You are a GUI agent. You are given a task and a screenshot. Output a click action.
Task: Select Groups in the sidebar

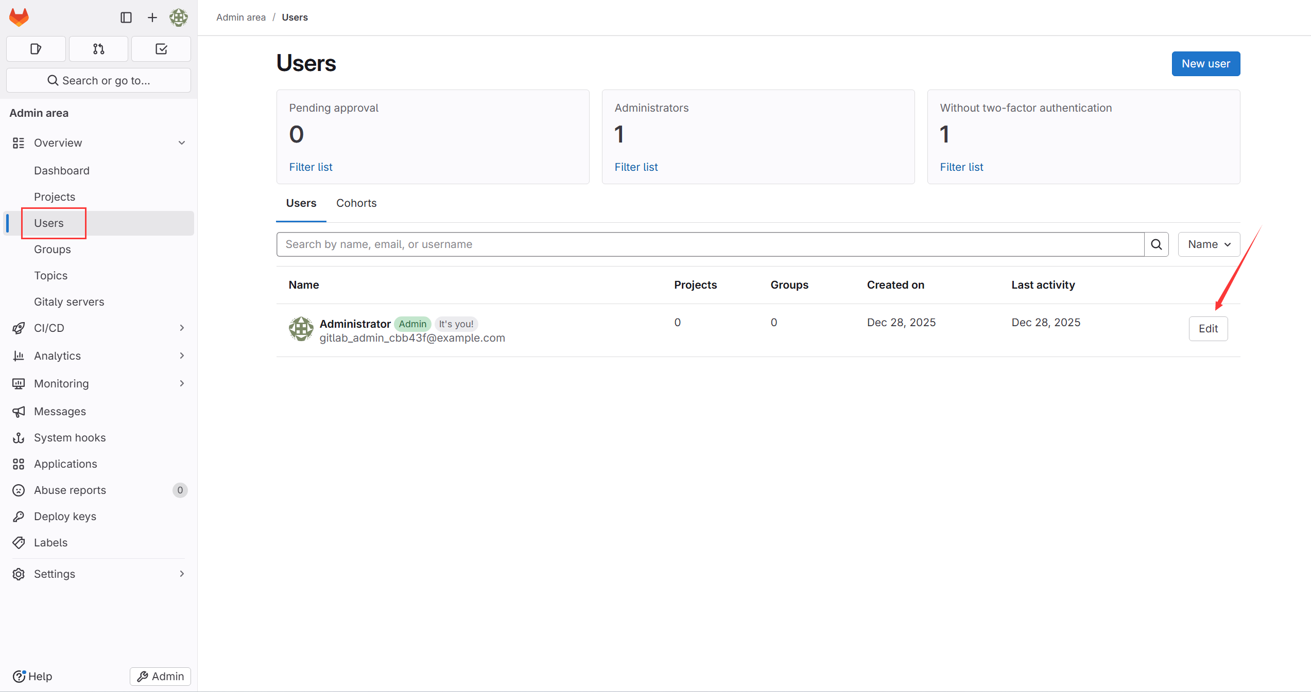[x=53, y=250]
